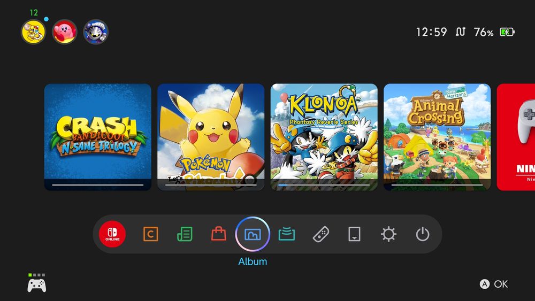
Task: Launch Pokémon Let's Go Pikachu
Action: (x=211, y=137)
